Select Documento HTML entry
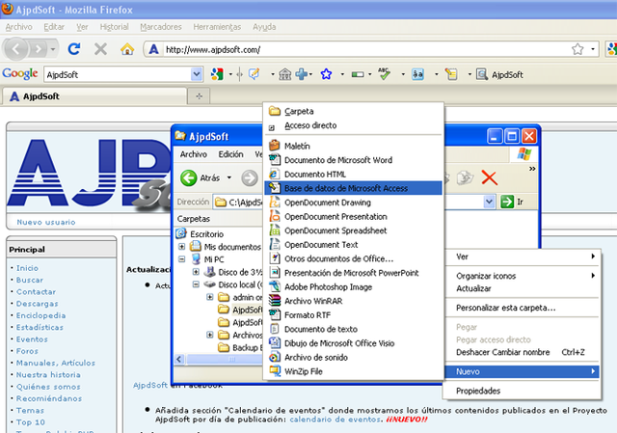Screen dimensions: 617x433 click(354, 175)
